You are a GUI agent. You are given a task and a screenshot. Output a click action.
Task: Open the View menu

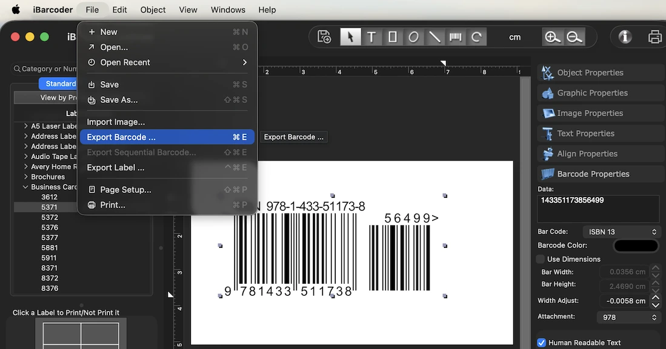coord(188,9)
